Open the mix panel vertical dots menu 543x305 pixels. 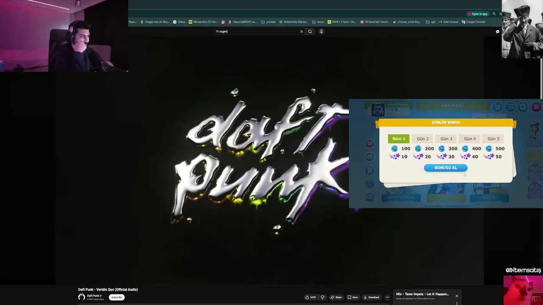tap(456, 303)
